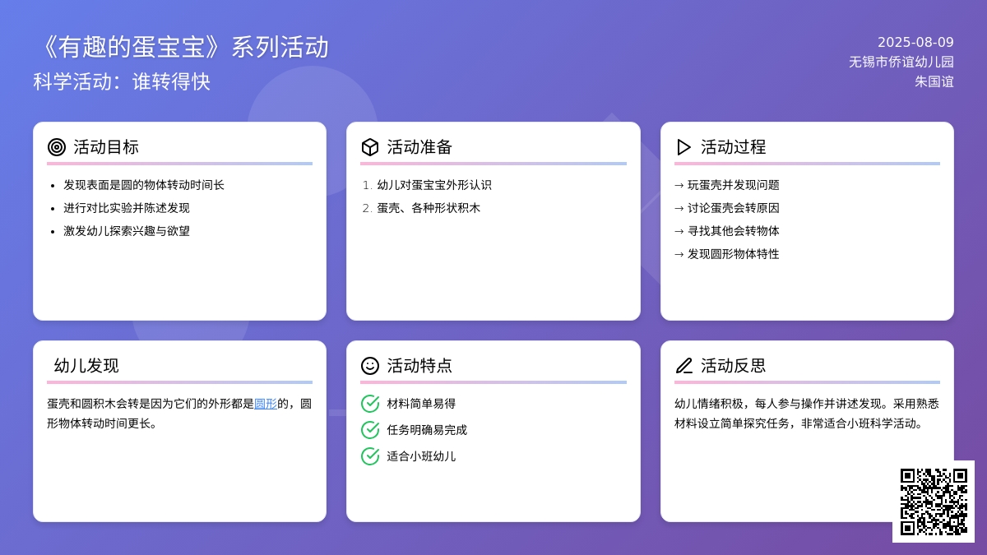Click the bullet 发现表面是圆的物体转动时间长

point(144,185)
